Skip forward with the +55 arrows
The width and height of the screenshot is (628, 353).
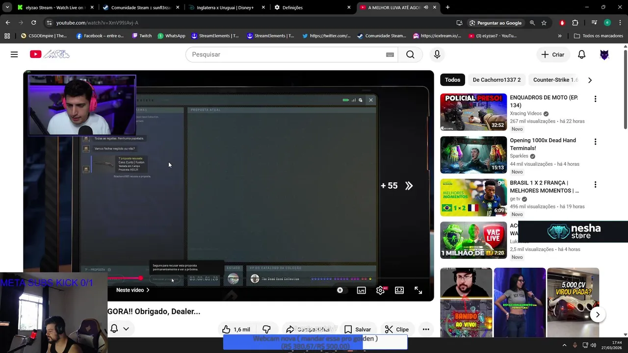click(x=409, y=186)
